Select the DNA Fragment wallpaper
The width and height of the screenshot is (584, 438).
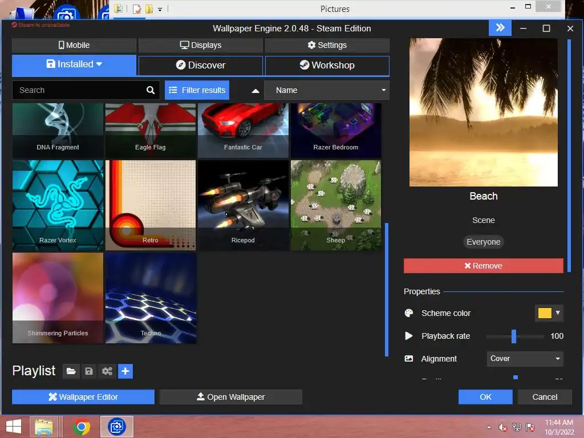[x=58, y=131]
